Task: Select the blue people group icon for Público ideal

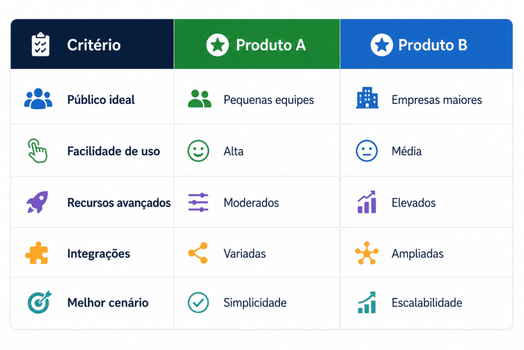Action: coord(38,99)
